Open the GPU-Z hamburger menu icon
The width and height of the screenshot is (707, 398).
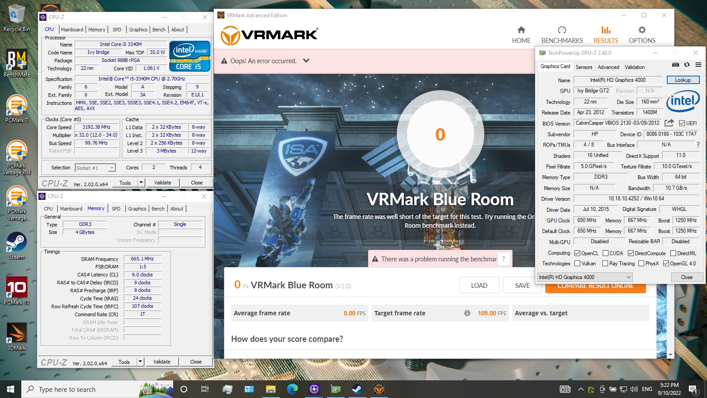(698, 65)
